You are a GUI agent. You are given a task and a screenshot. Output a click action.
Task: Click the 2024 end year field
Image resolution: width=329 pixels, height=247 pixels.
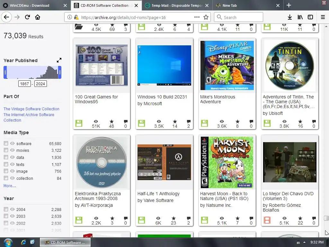click(x=40, y=84)
